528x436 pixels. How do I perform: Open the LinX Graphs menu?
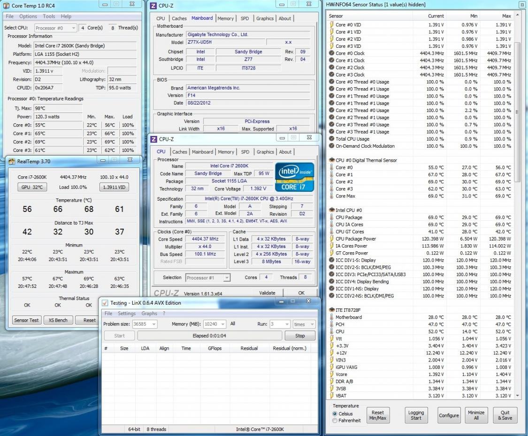pyautogui.click(x=149, y=313)
